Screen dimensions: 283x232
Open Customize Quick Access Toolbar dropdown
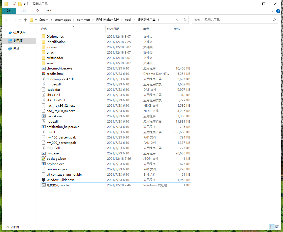click(x=24, y=4)
